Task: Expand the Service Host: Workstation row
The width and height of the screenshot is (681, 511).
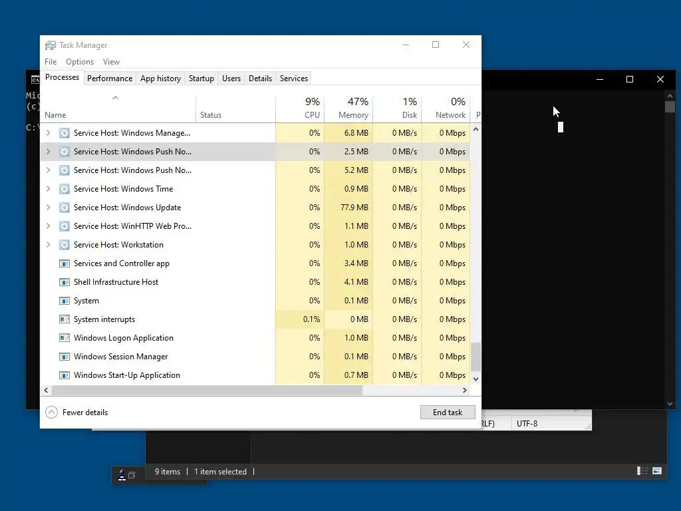Action: (48, 245)
